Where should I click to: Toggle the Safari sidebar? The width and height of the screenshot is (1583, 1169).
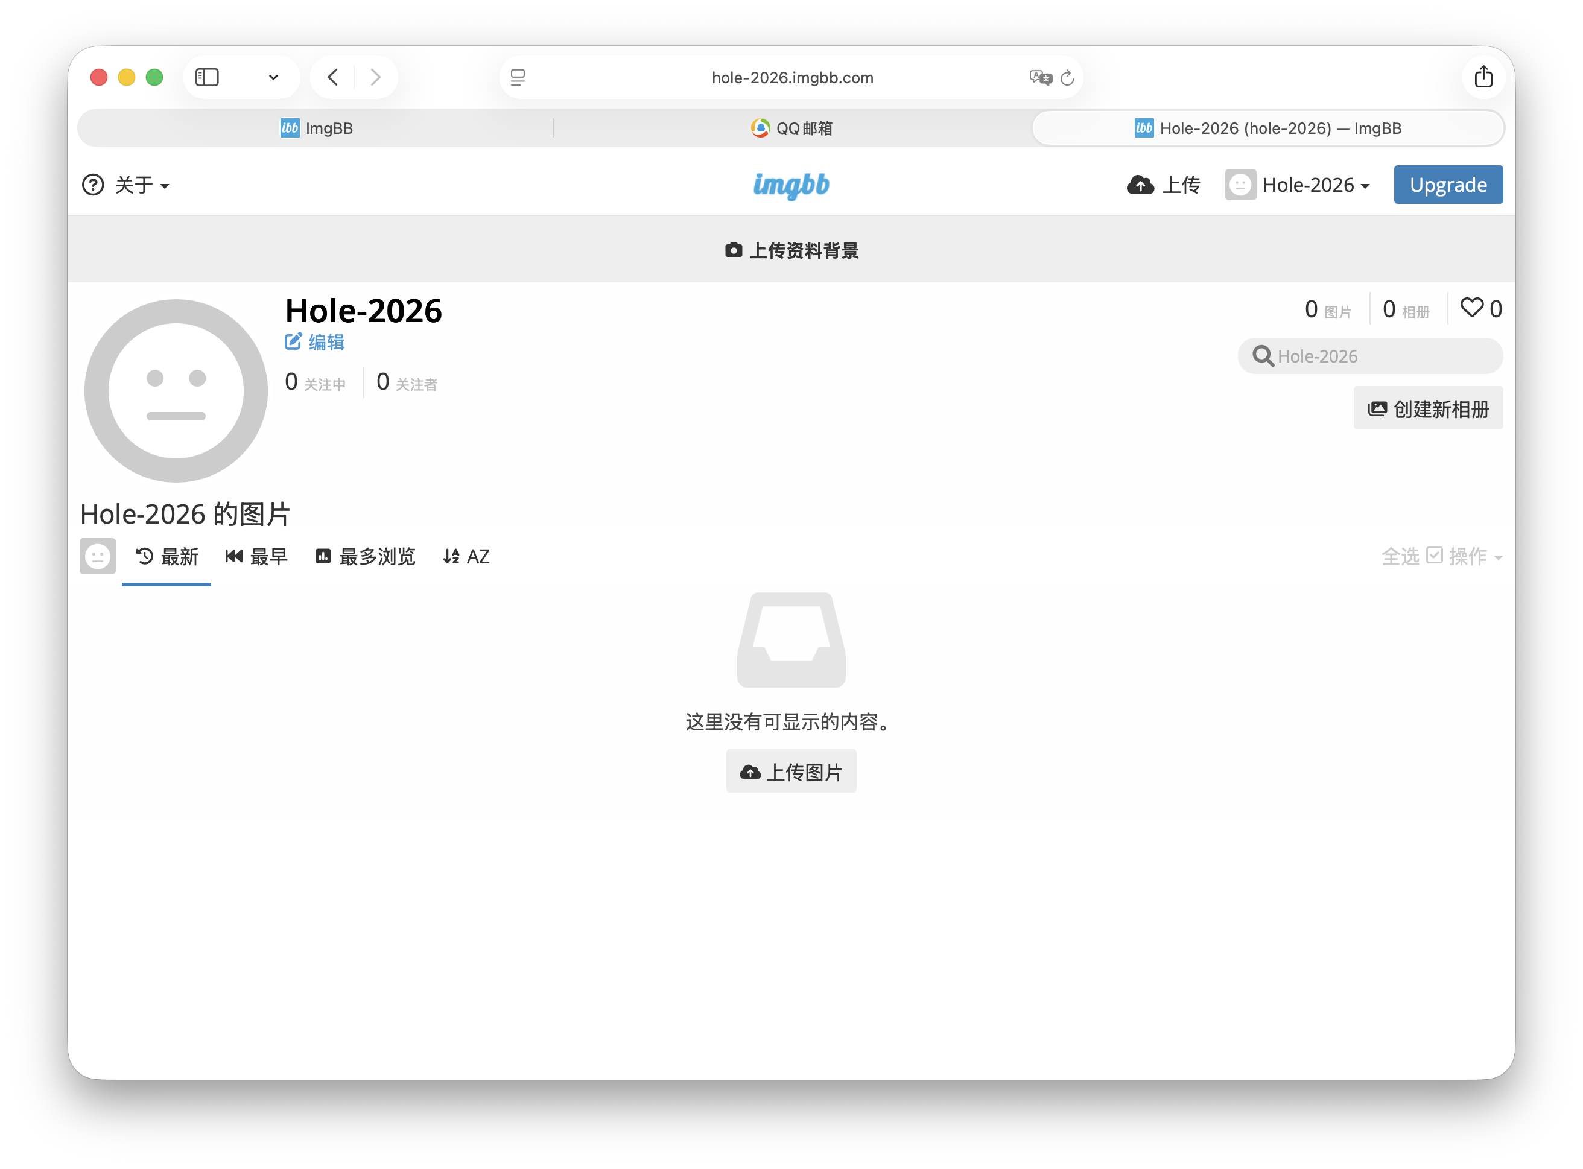(208, 77)
